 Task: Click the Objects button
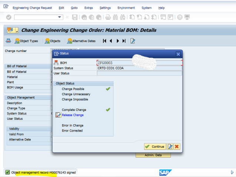[53, 41]
